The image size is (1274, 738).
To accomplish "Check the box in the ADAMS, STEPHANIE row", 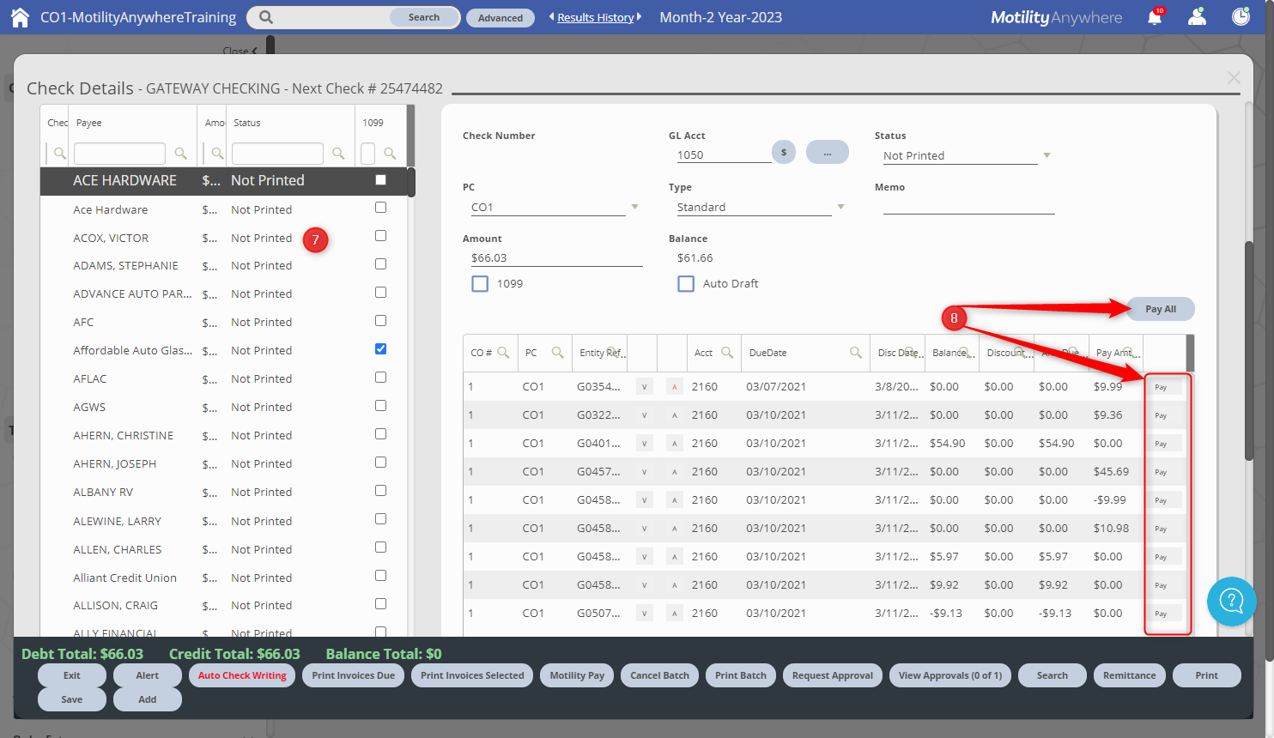I will (380, 264).
